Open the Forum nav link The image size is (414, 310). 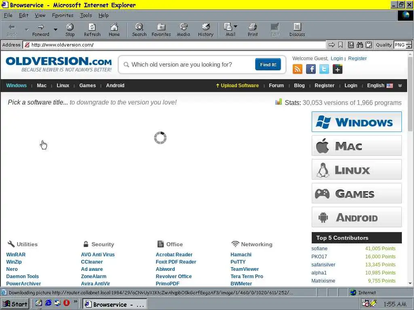pyautogui.click(x=276, y=86)
